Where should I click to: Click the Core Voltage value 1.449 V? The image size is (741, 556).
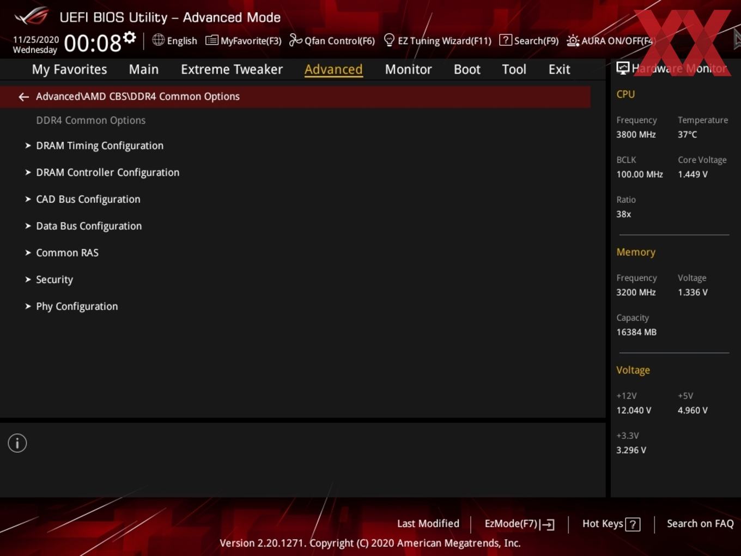click(x=693, y=174)
